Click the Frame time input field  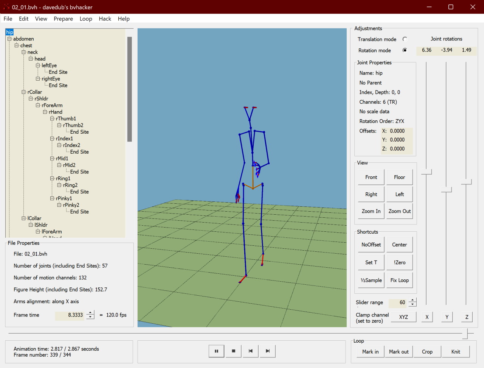[x=70, y=315]
